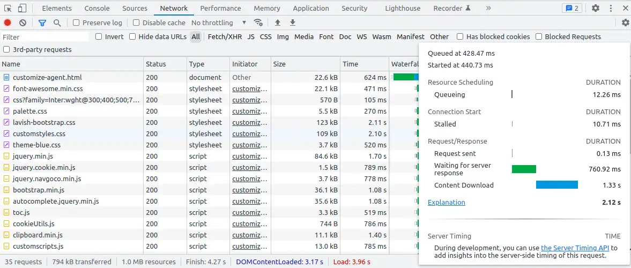631x268 pixels.
Task: Open the network search magnifier
Action: point(57,23)
